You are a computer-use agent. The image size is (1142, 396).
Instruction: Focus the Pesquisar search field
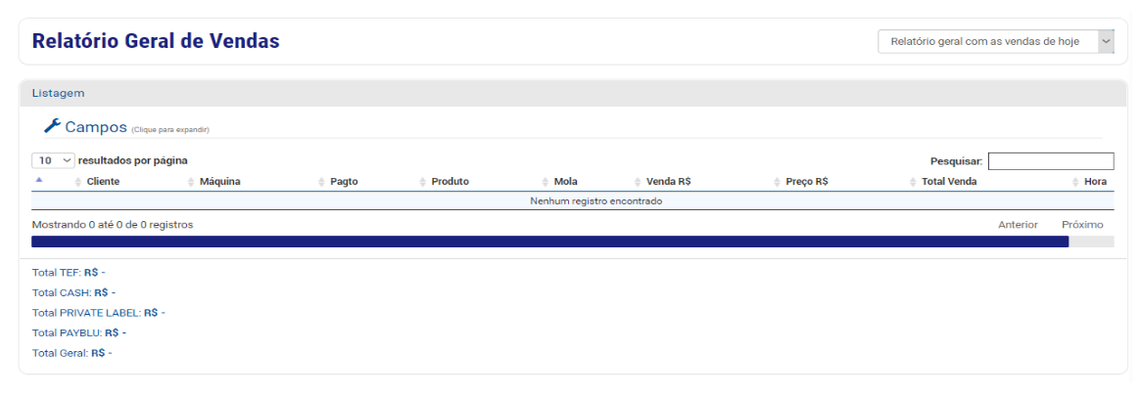coord(1051,161)
